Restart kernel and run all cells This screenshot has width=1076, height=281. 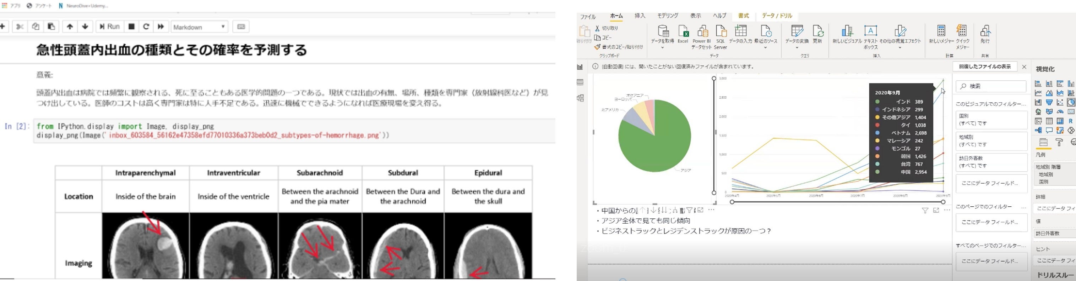coord(161,27)
